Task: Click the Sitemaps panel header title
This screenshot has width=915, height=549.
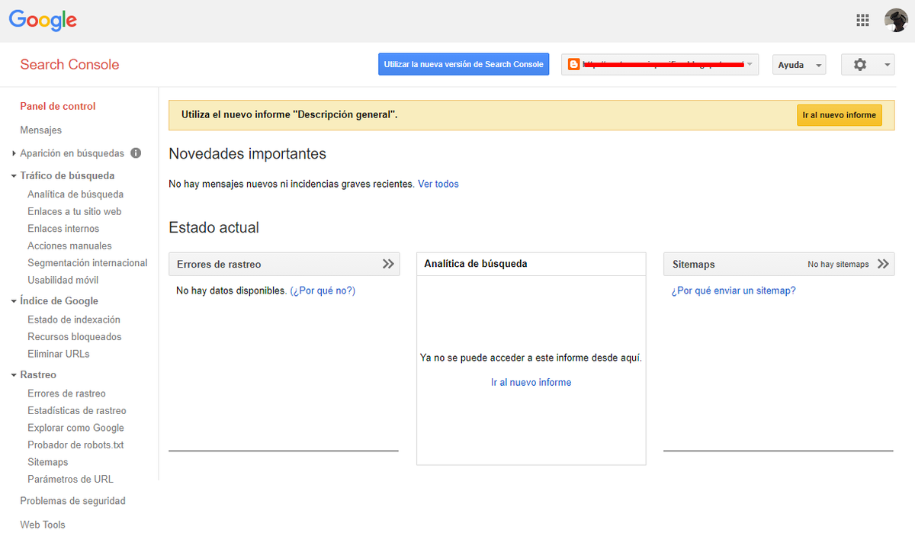Action: point(694,265)
